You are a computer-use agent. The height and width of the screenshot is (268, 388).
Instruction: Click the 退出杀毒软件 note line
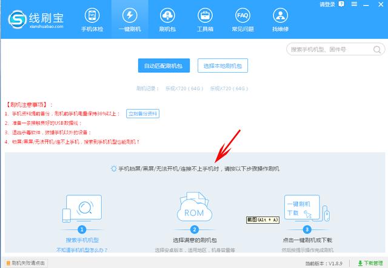click(48, 132)
